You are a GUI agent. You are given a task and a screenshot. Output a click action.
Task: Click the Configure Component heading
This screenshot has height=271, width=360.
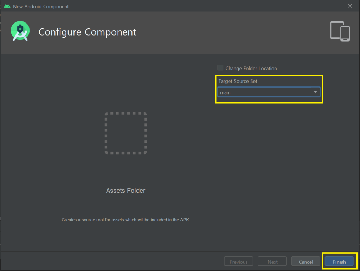point(87,32)
